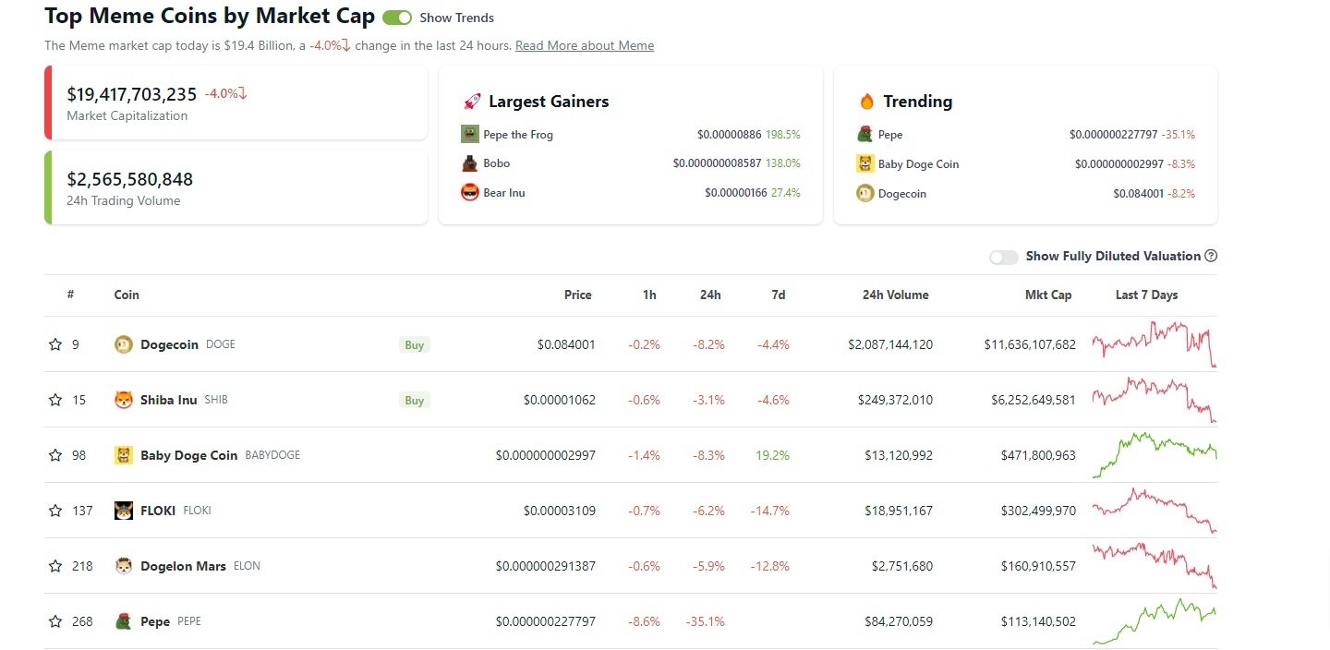The width and height of the screenshot is (1330, 650).
Task: Open Read More about Meme link
Action: tap(584, 44)
